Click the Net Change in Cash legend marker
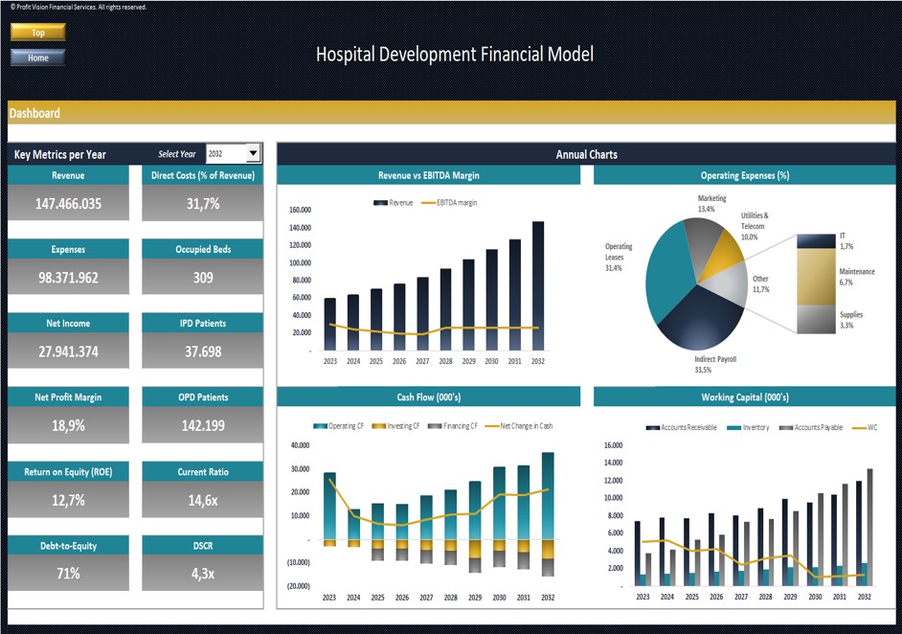This screenshot has width=902, height=634. pyautogui.click(x=492, y=425)
